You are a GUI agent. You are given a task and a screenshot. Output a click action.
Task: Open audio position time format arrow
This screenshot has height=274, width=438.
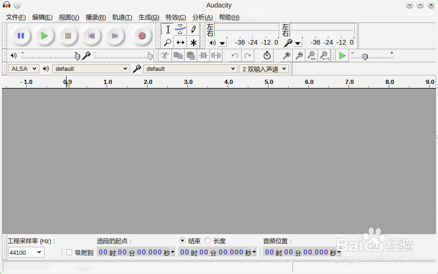pyautogui.click(x=339, y=252)
